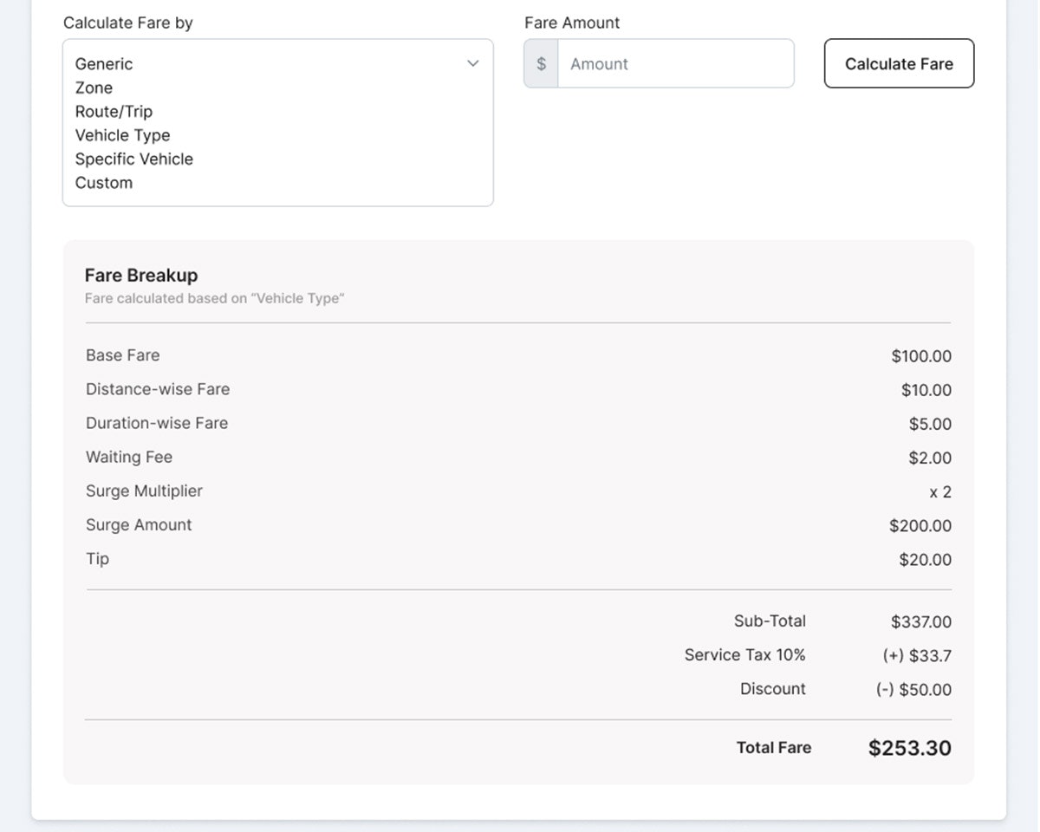Viewport: 1040px width, 832px height.
Task: Select the Generic fare option
Action: (x=104, y=64)
